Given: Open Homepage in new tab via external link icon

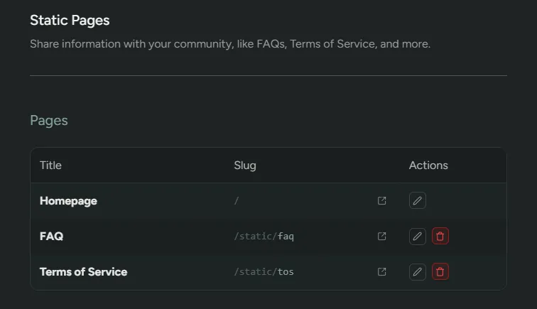Looking at the screenshot, I should coord(382,201).
